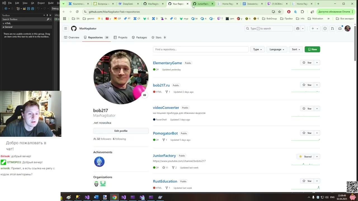This screenshot has height=201, width=358.
Task: Open the user avatar menu in header
Action: 347,28
